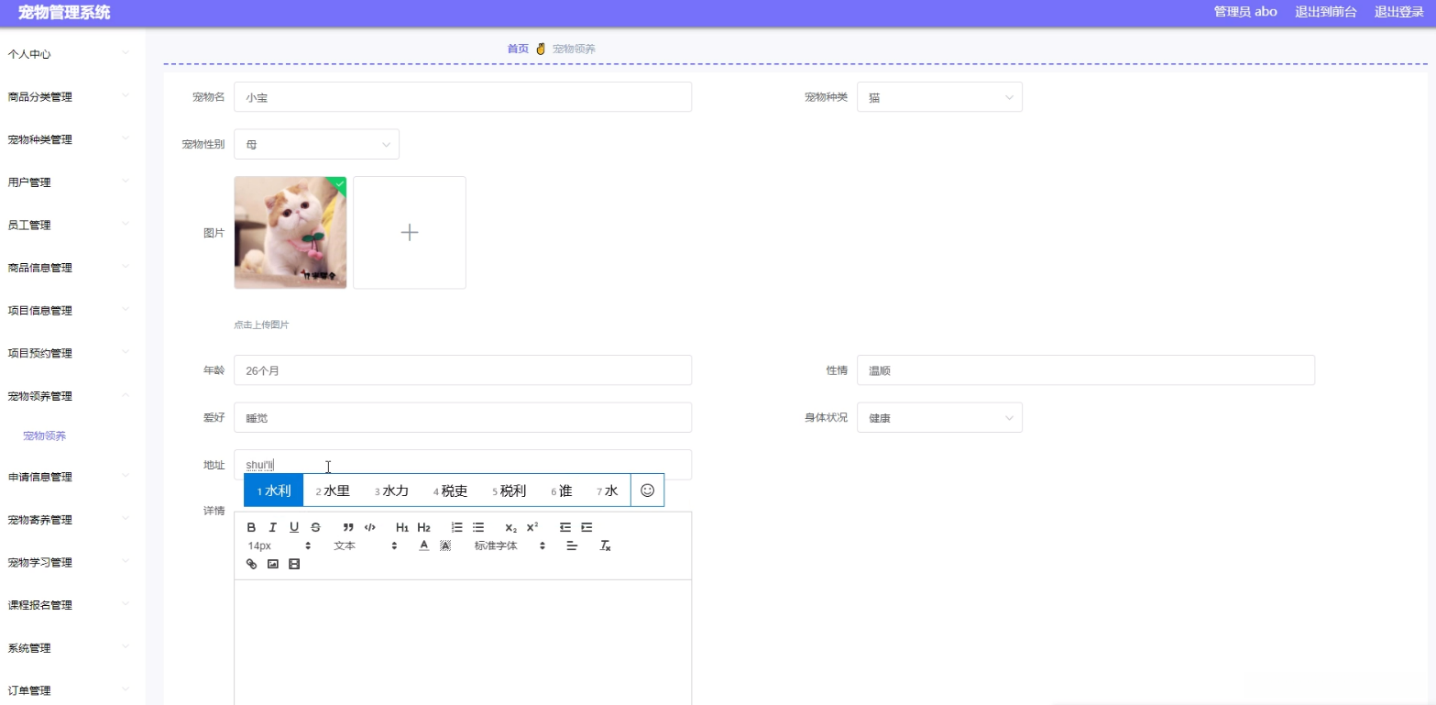Image resolution: width=1436 pixels, height=705 pixels.
Task: Toggle underline formatting in the details editor
Action: pyautogui.click(x=294, y=527)
